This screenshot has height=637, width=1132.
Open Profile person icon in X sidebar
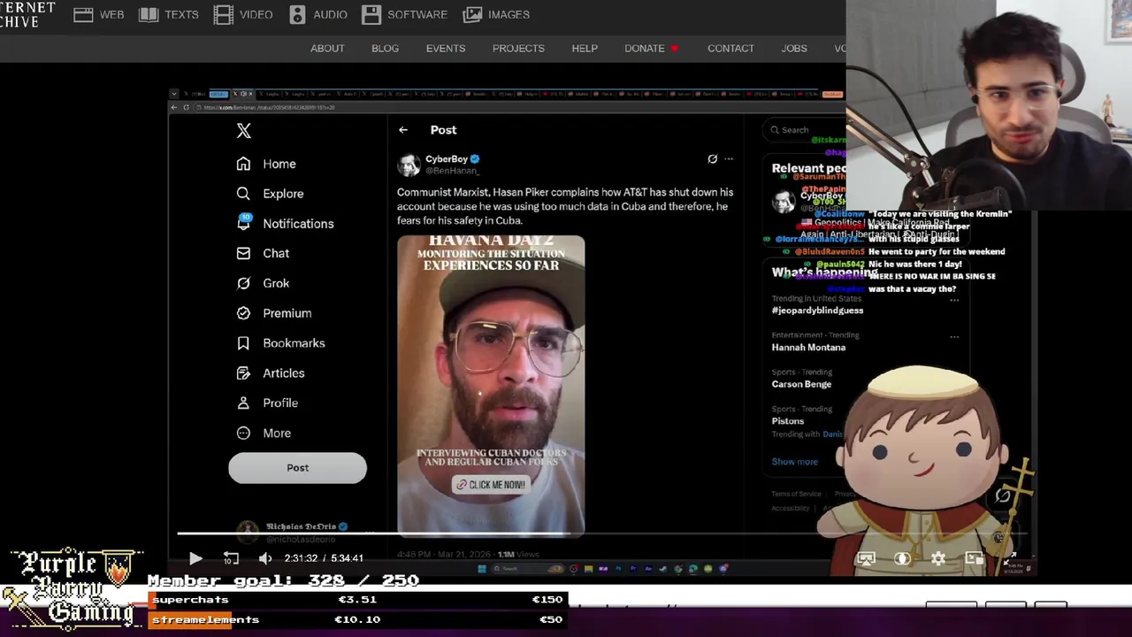[x=243, y=403]
